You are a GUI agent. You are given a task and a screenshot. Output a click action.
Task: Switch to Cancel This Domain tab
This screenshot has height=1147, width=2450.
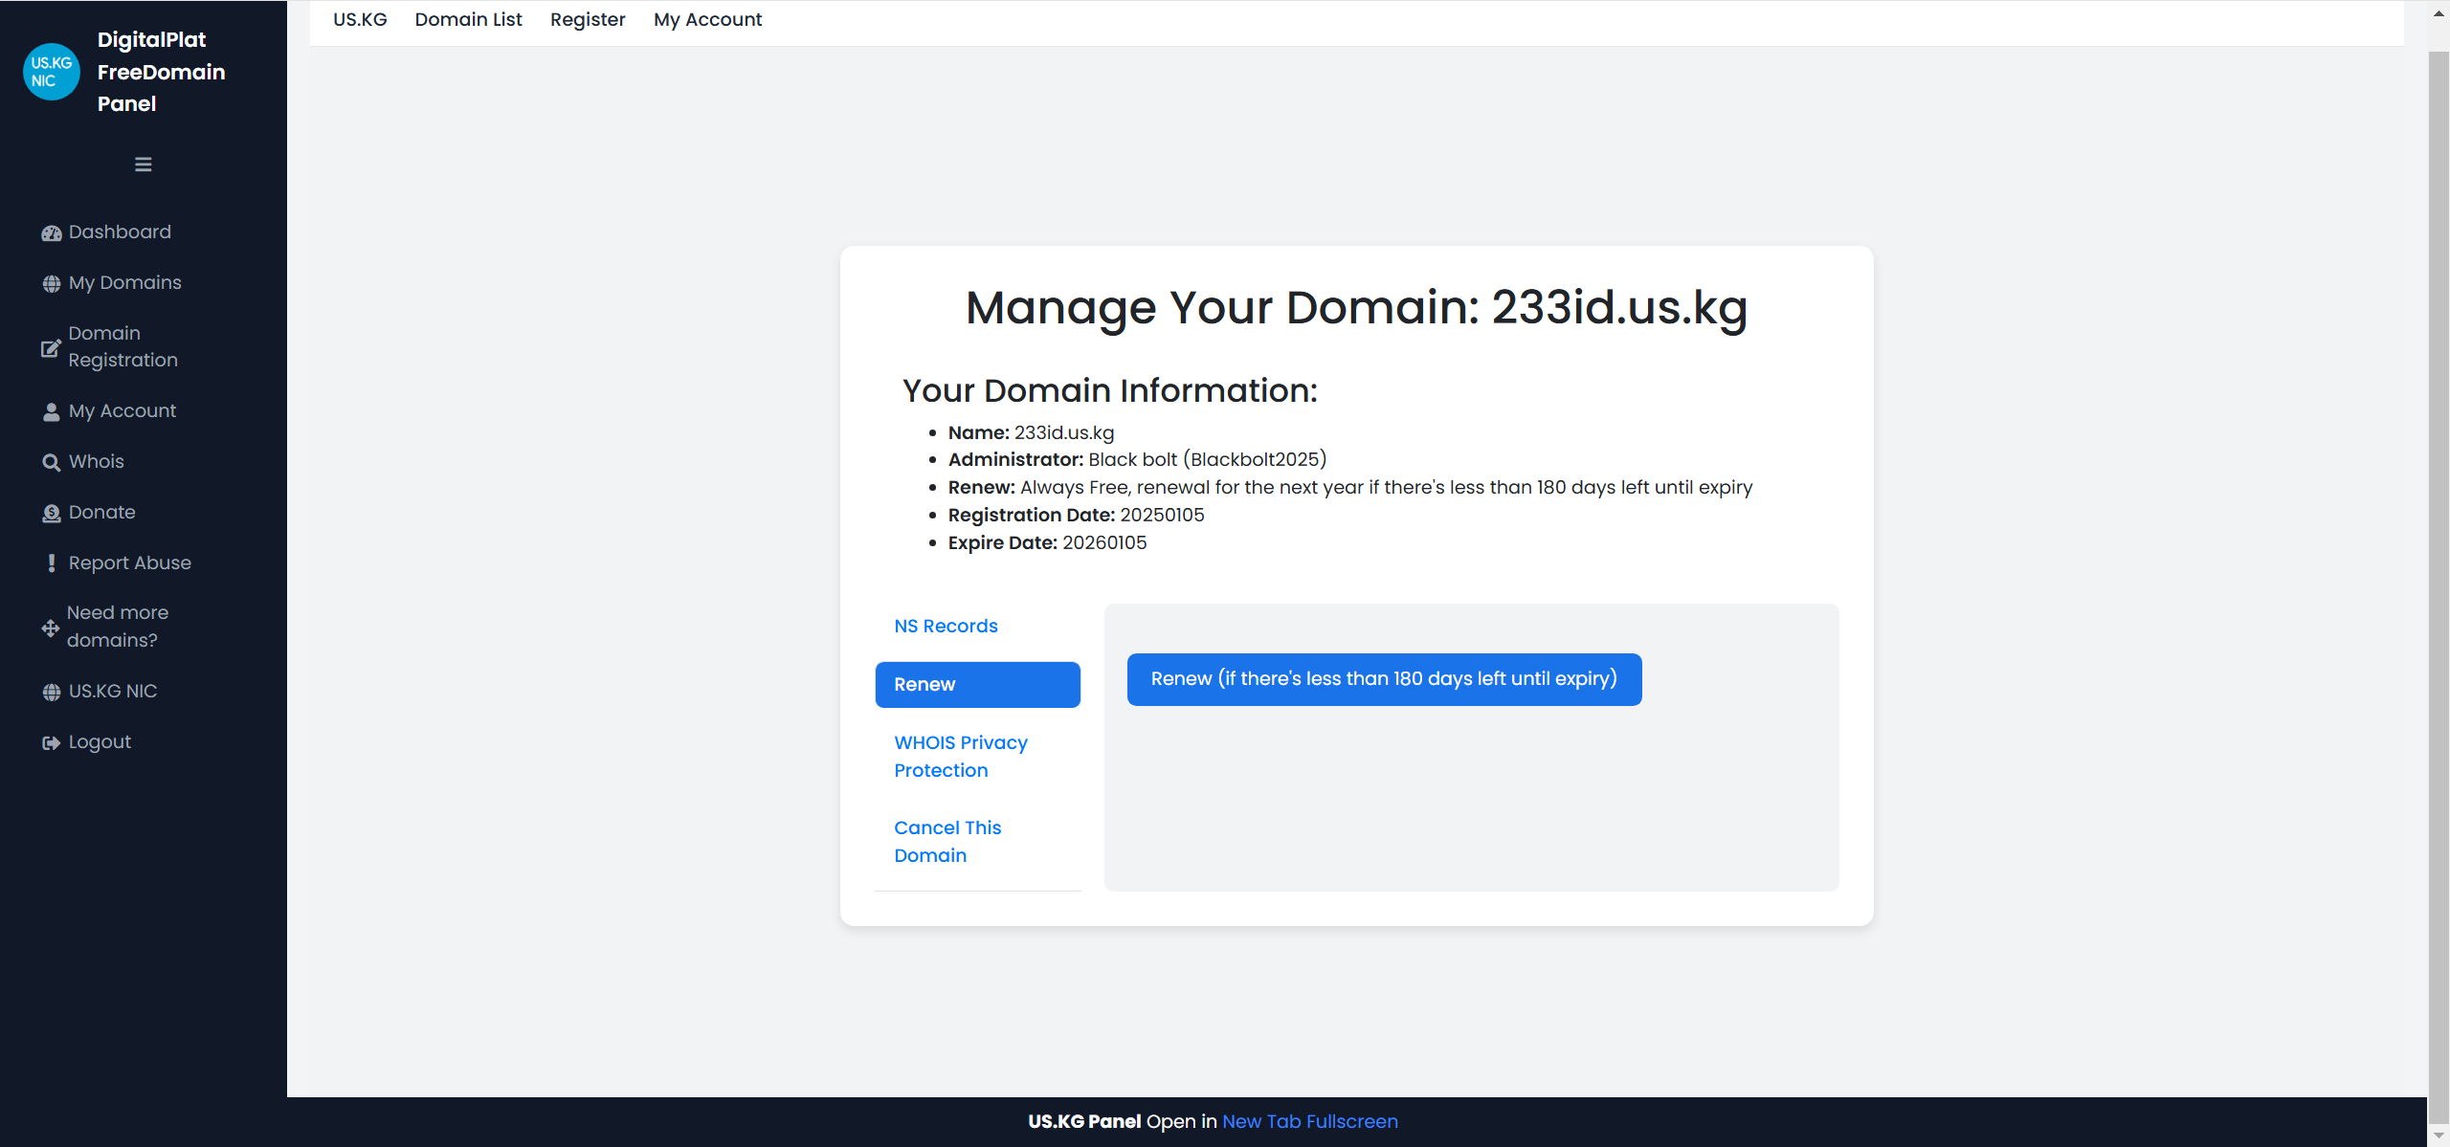[x=978, y=842]
